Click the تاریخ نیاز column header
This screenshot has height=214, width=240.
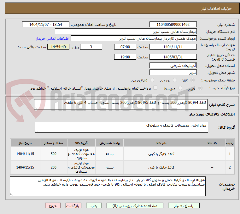25,143
